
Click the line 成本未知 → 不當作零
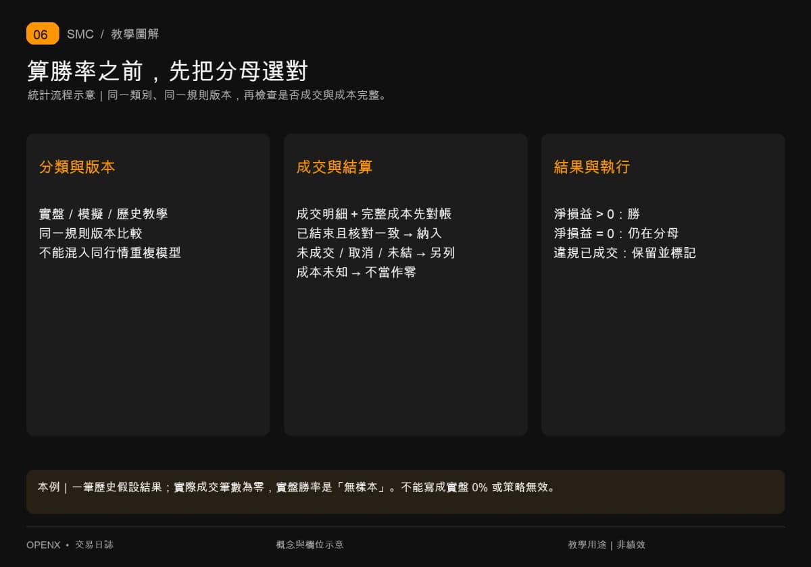(x=356, y=273)
